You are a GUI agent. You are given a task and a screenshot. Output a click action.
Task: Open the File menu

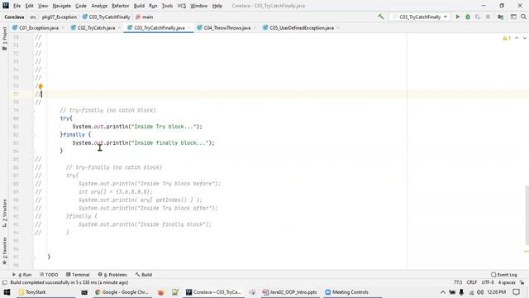point(17,6)
